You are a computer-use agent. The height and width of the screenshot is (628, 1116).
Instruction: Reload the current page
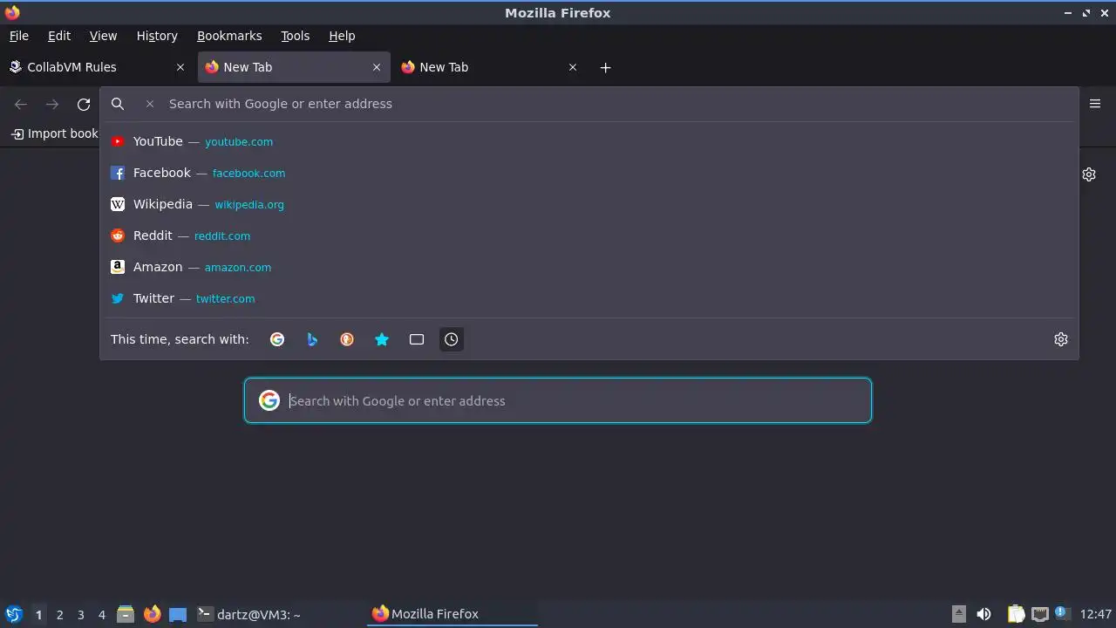pyautogui.click(x=84, y=104)
